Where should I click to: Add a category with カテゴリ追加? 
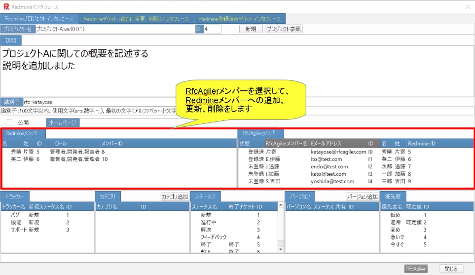pos(175,196)
